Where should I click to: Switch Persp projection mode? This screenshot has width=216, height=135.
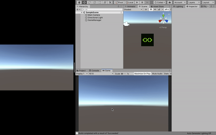pos(163,28)
